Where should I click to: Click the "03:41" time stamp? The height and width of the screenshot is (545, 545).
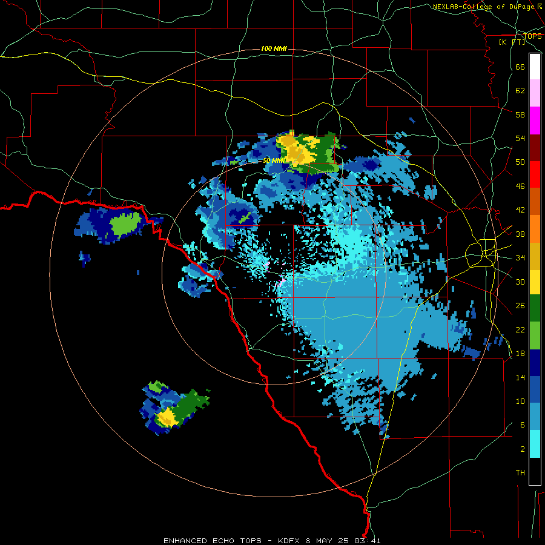(368, 541)
